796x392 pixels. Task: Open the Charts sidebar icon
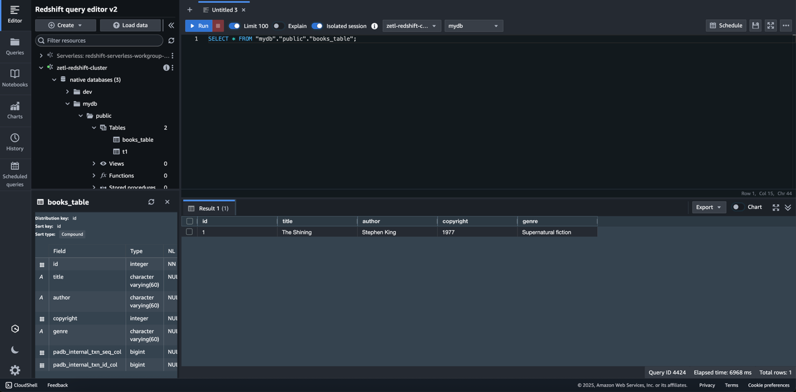[x=14, y=110]
